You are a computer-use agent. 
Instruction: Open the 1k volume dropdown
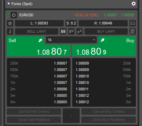(x=71, y=40)
